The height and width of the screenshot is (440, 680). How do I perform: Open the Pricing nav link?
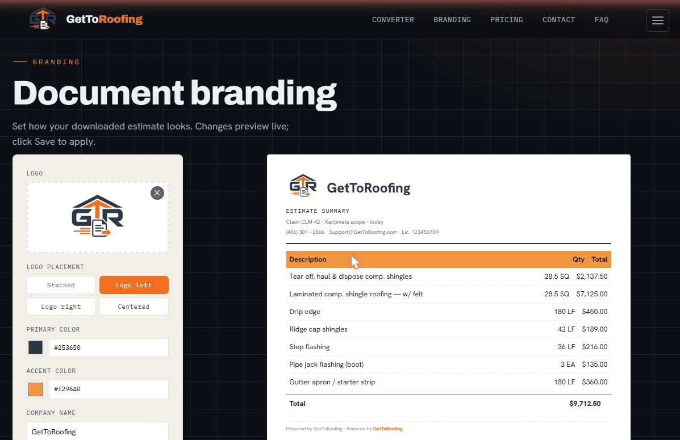click(x=507, y=20)
